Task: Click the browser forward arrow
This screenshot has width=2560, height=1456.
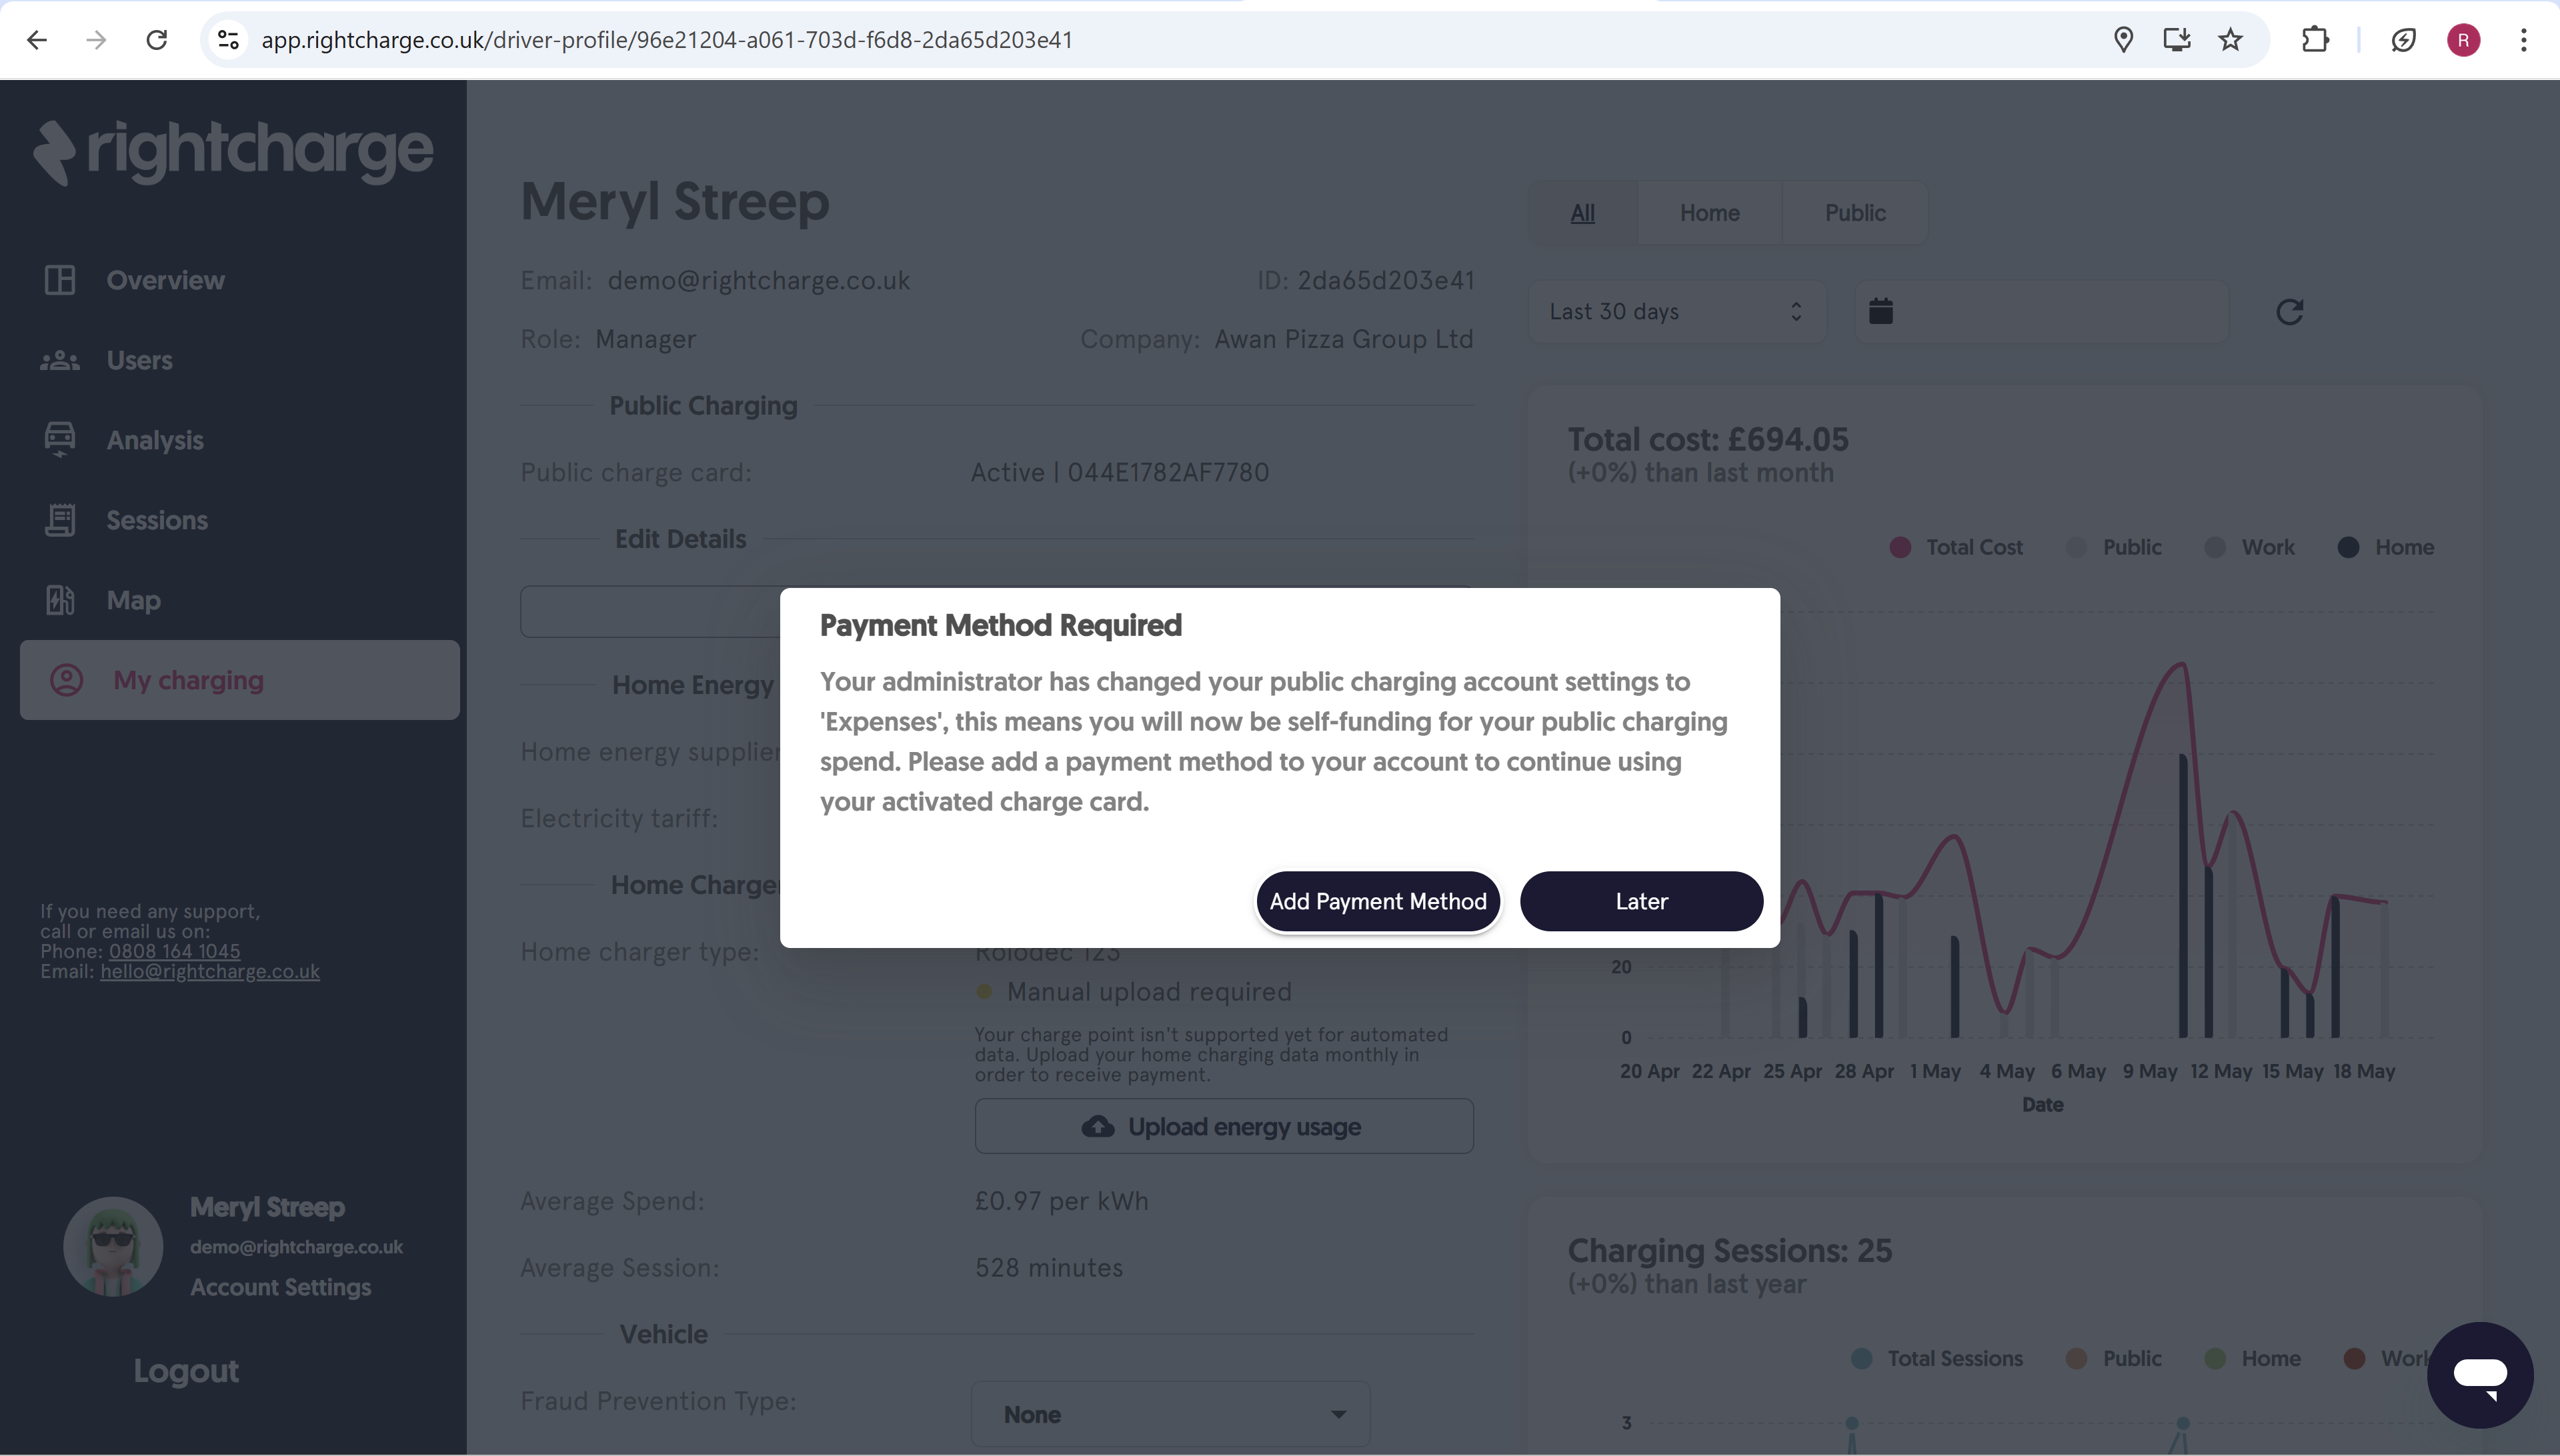Action: coord(96,40)
